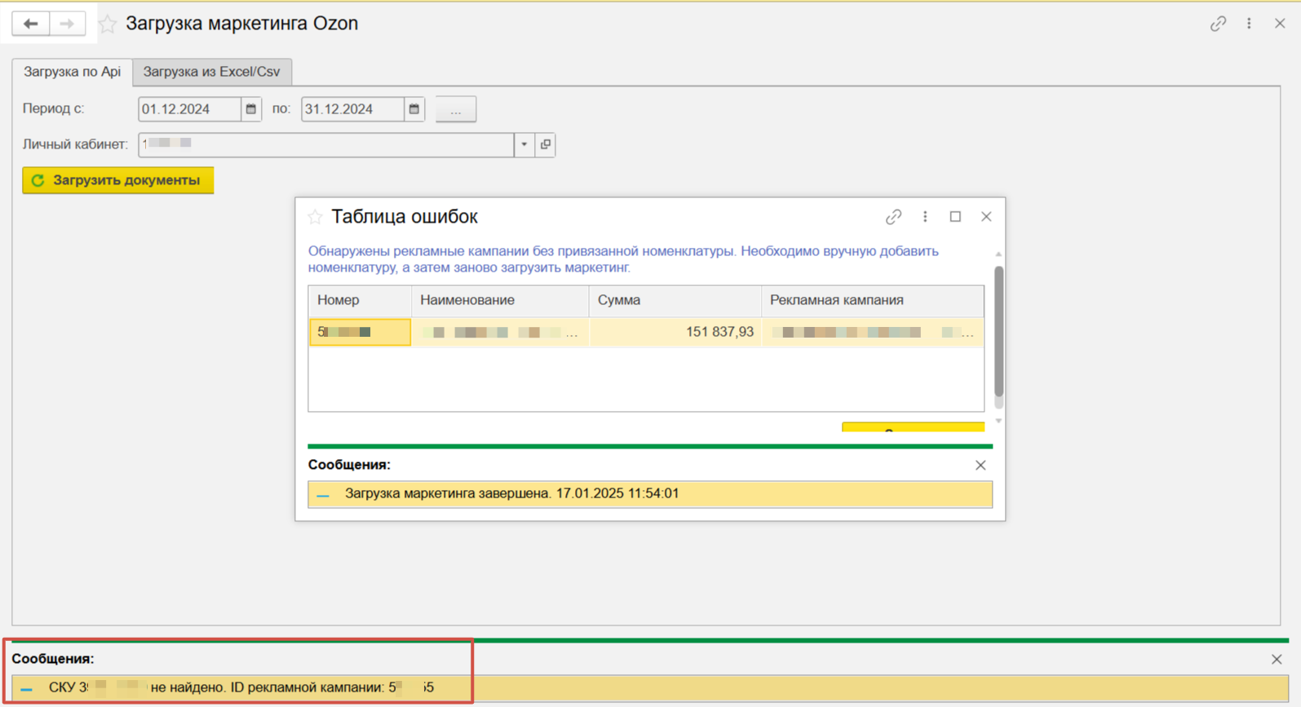
Task: Maximize the Таблица ошибок dialog
Action: pos(955,217)
